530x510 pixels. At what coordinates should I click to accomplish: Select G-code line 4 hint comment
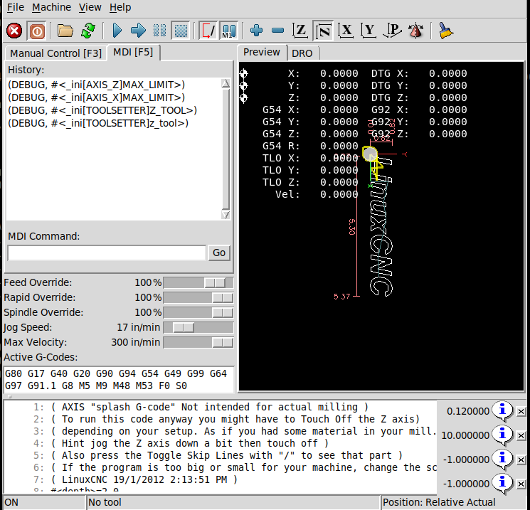click(x=190, y=443)
